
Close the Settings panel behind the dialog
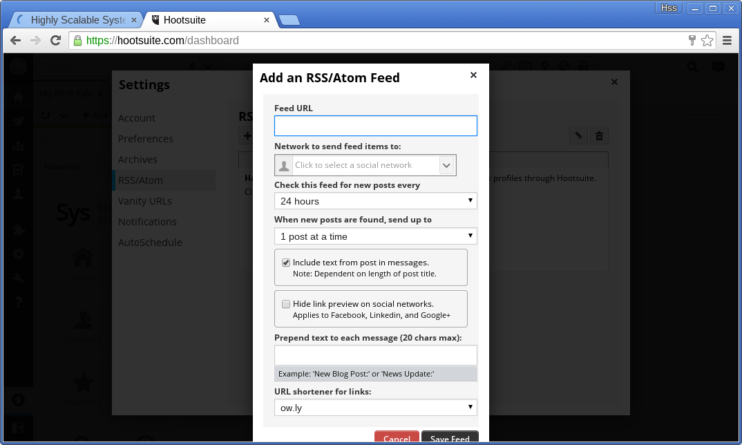614,82
